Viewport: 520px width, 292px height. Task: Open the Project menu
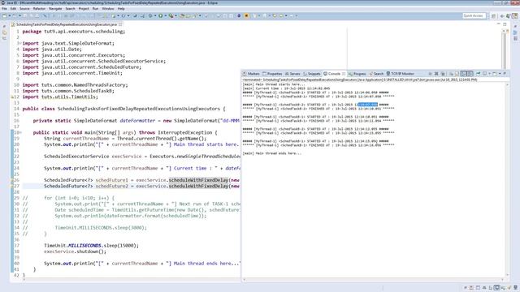pyautogui.click(x=84, y=9)
